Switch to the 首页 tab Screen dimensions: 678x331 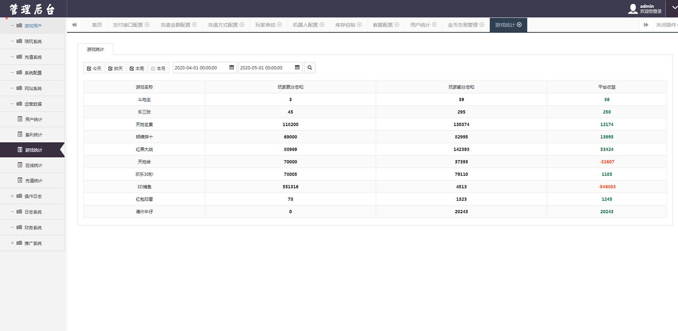click(97, 25)
